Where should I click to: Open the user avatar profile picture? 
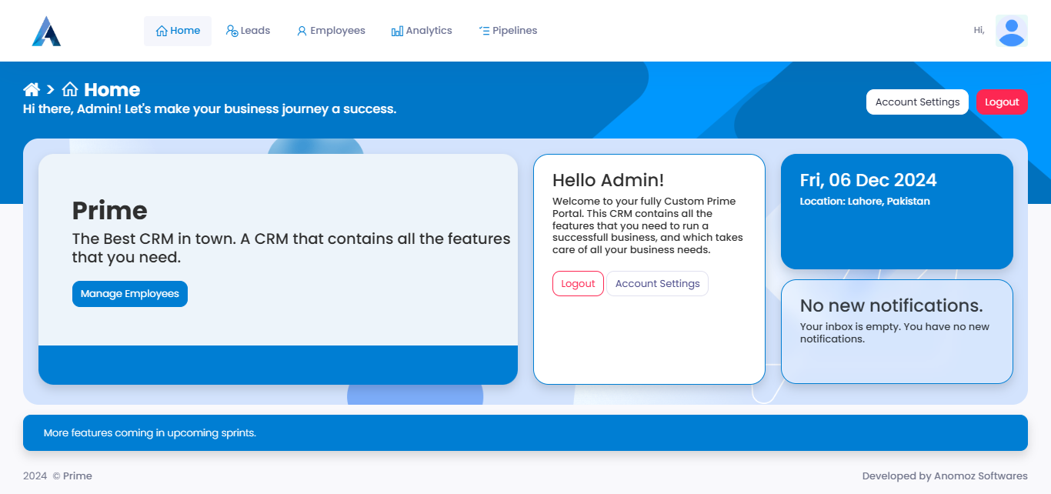[x=1011, y=31]
